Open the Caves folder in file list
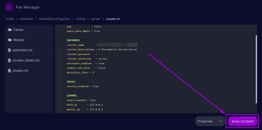262x130 pixels. point(18,30)
